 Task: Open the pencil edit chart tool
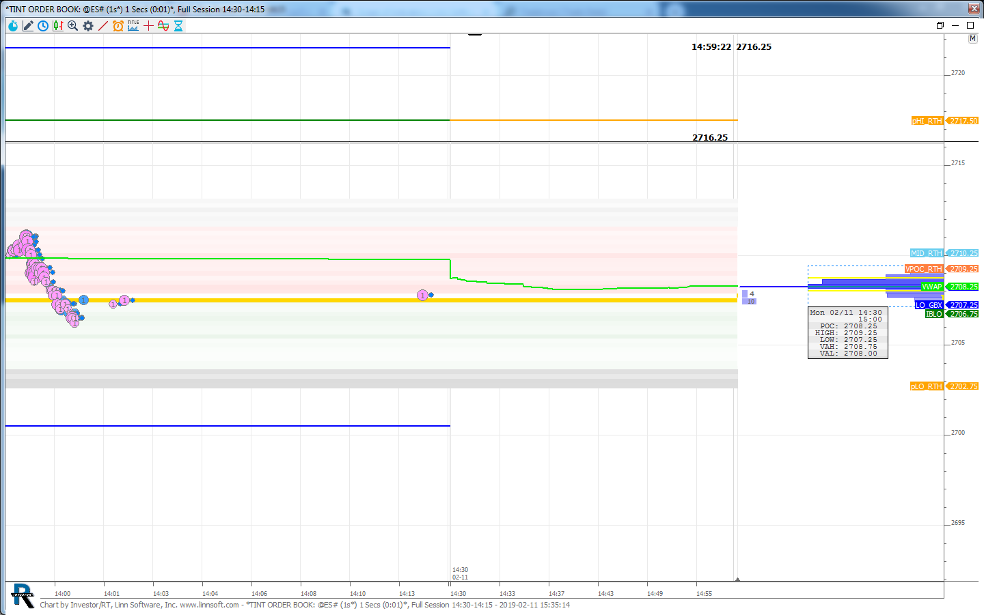point(28,26)
